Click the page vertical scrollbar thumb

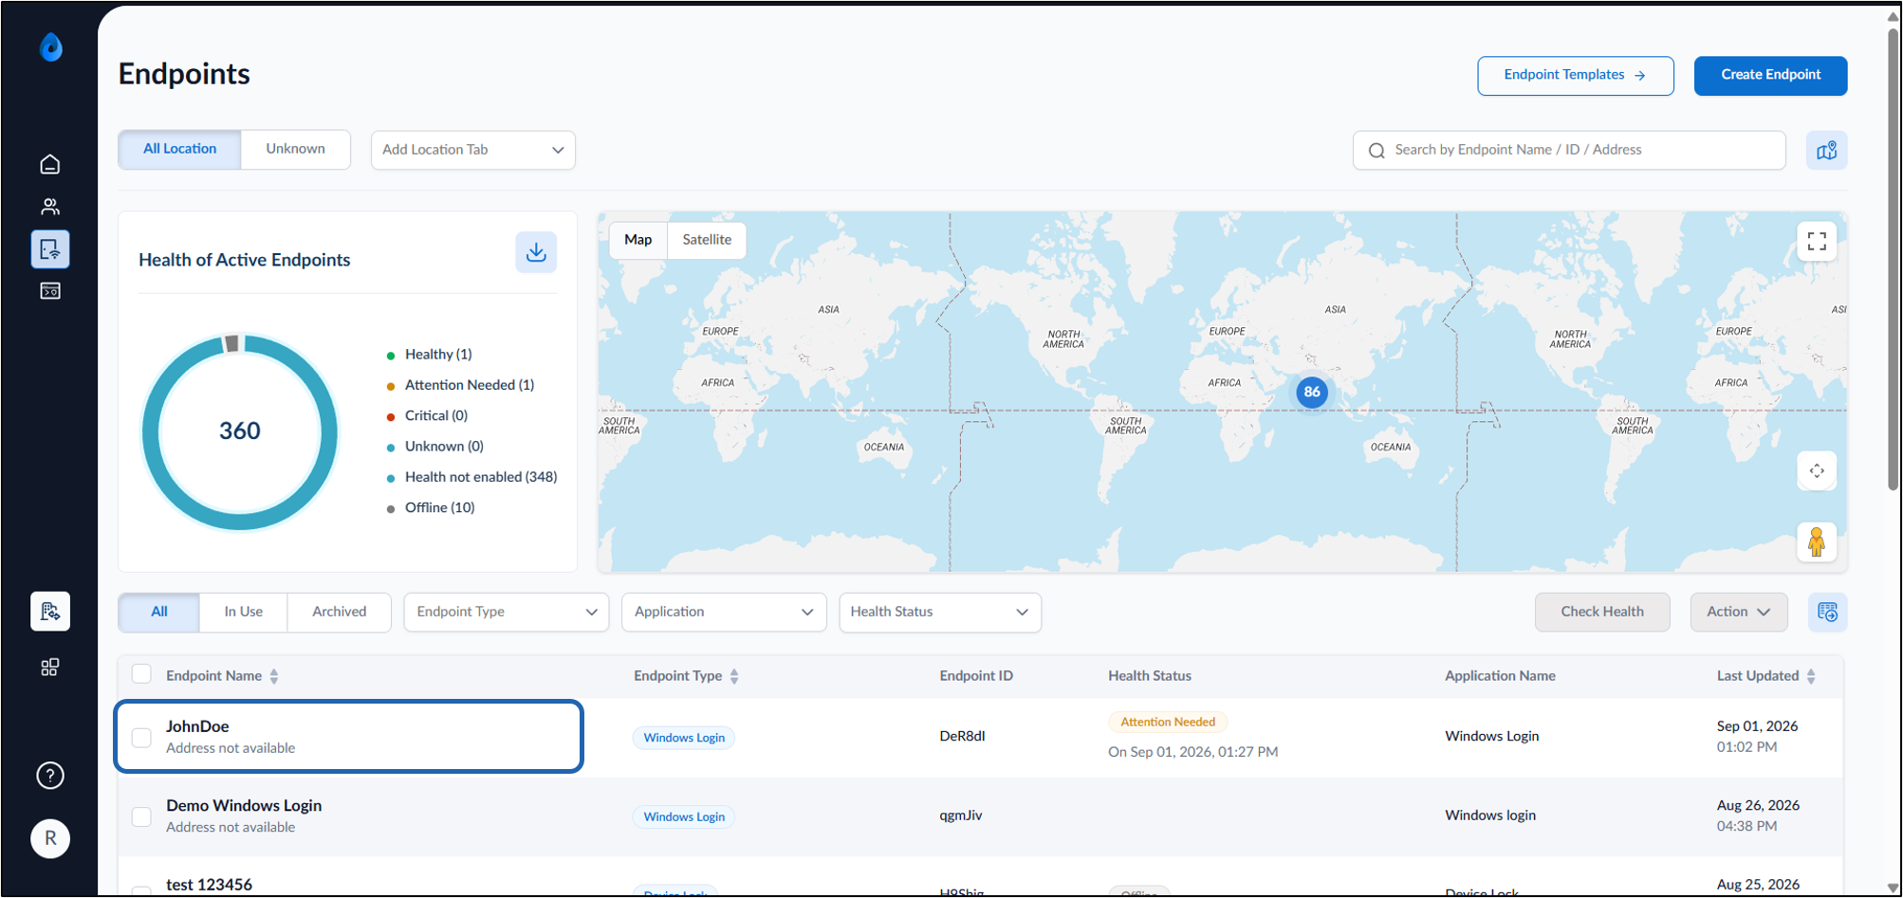pyautogui.click(x=1894, y=259)
